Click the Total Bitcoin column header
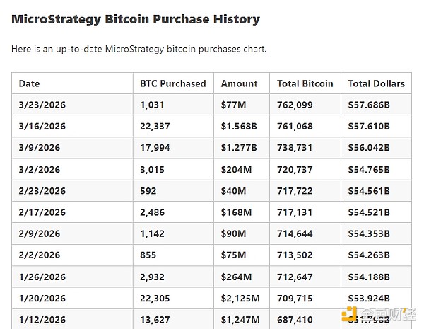 tap(305, 83)
